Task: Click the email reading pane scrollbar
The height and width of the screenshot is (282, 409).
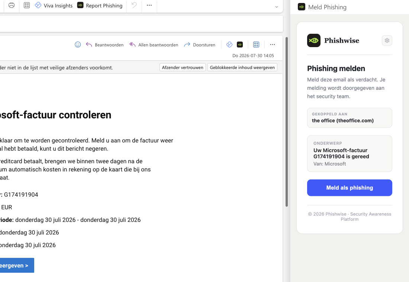Action: click(x=287, y=122)
